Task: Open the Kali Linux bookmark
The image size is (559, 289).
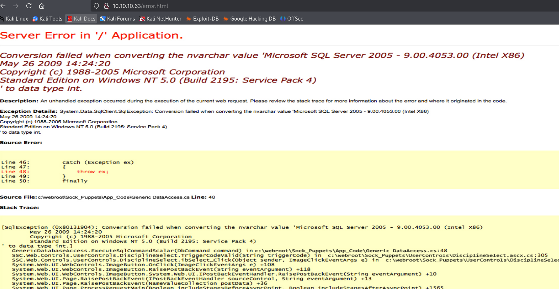Action: point(14,19)
